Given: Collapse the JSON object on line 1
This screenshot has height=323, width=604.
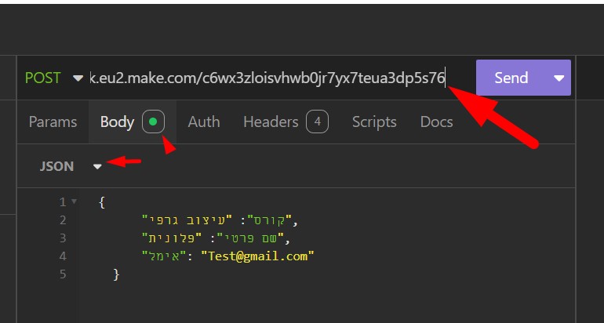Looking at the screenshot, I should coord(74,201).
